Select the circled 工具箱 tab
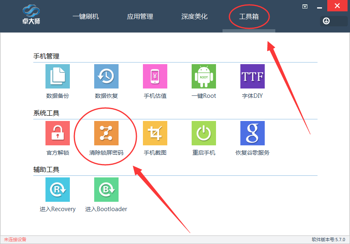This screenshot has height=244, width=350. 248,17
